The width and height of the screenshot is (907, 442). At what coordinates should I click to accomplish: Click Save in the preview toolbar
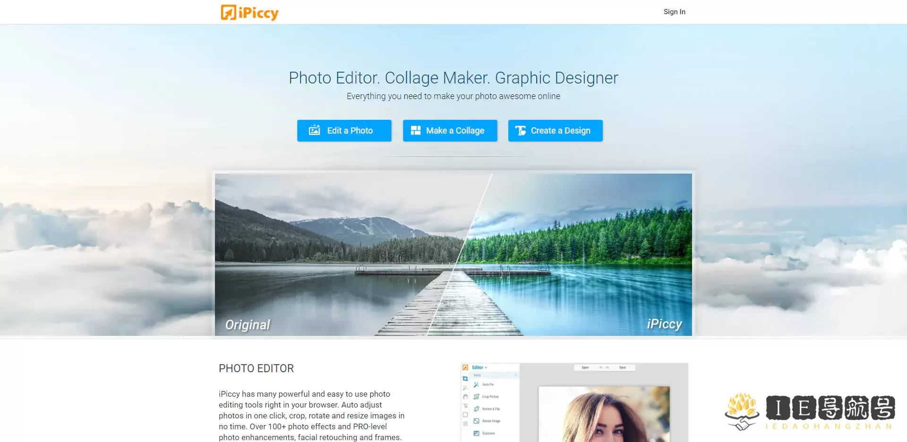coord(623,367)
